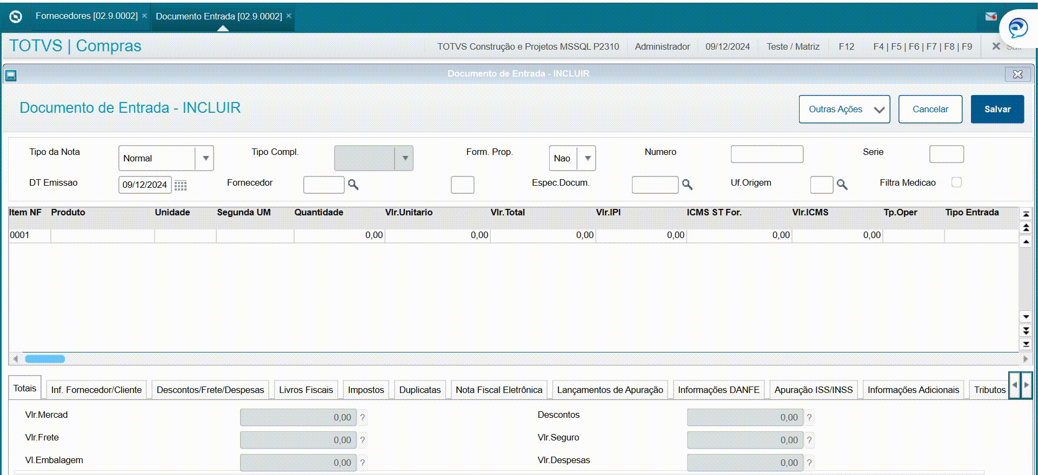1038x475 pixels.
Task: Open Uf.Origem lookup magnifier
Action: 842,185
